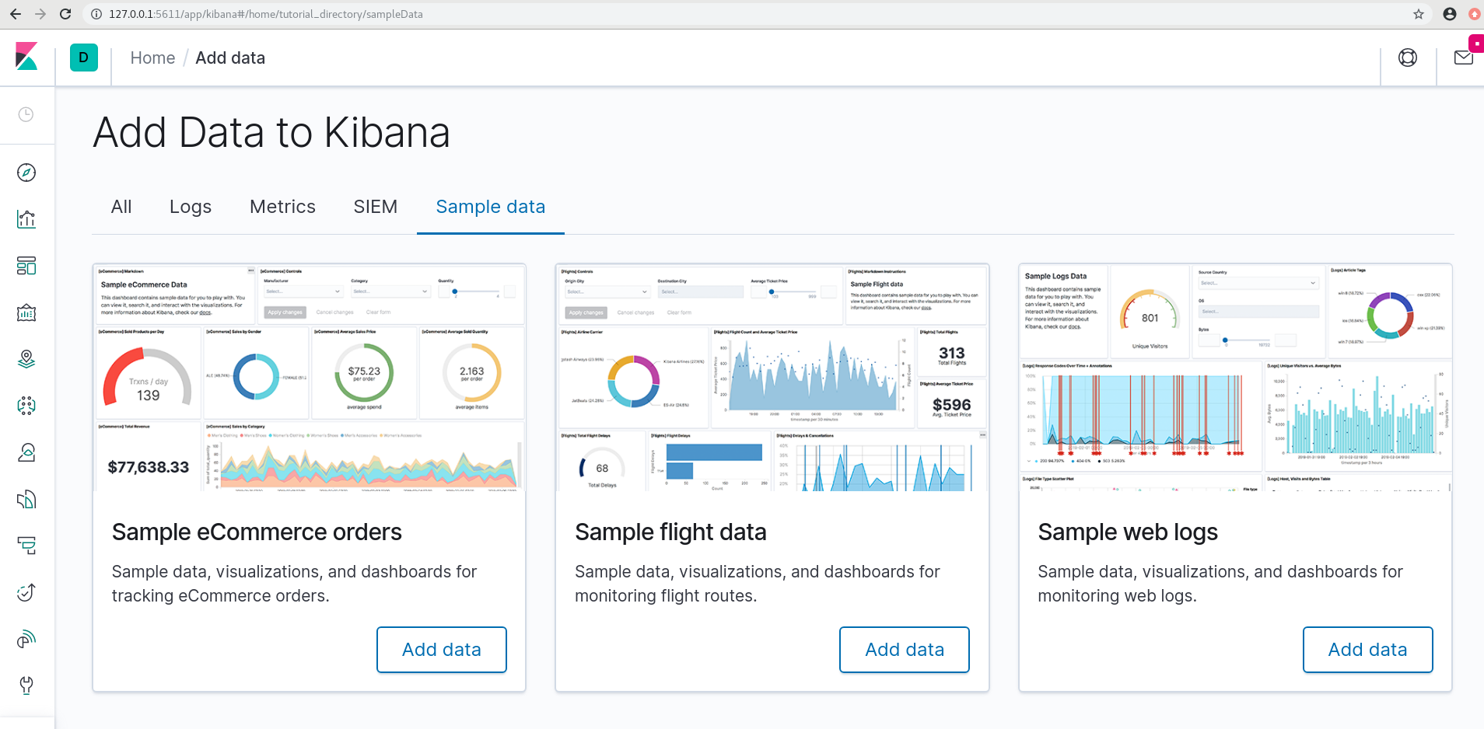
Task: Click browser back arrow
Action: coord(16,14)
